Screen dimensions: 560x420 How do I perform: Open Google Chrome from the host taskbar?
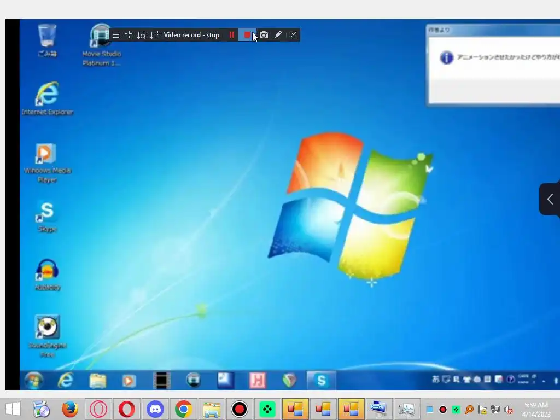pos(183,409)
